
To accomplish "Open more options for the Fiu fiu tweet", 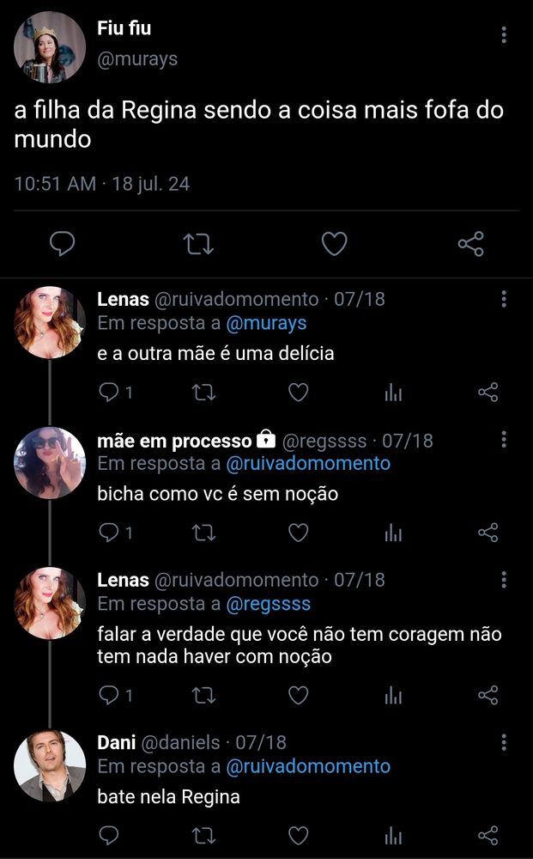I will (504, 34).
